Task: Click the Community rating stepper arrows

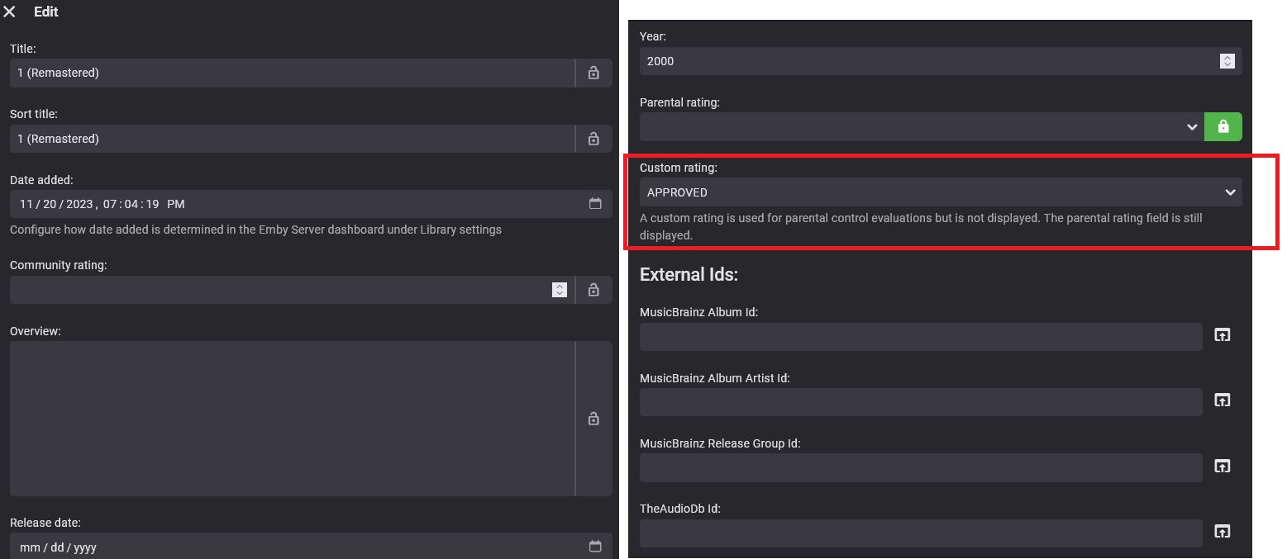Action: tap(560, 290)
